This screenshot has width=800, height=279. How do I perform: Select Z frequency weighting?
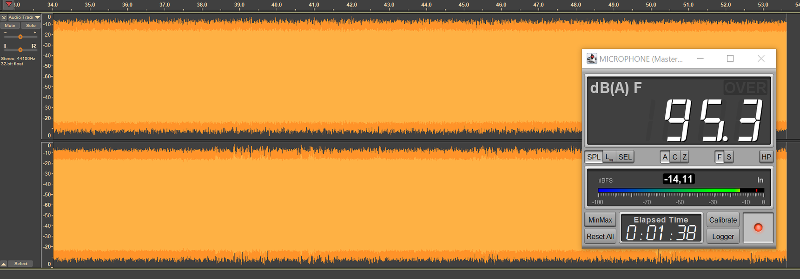684,157
